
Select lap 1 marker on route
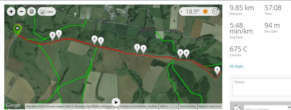pyautogui.click(x=59, y=34)
